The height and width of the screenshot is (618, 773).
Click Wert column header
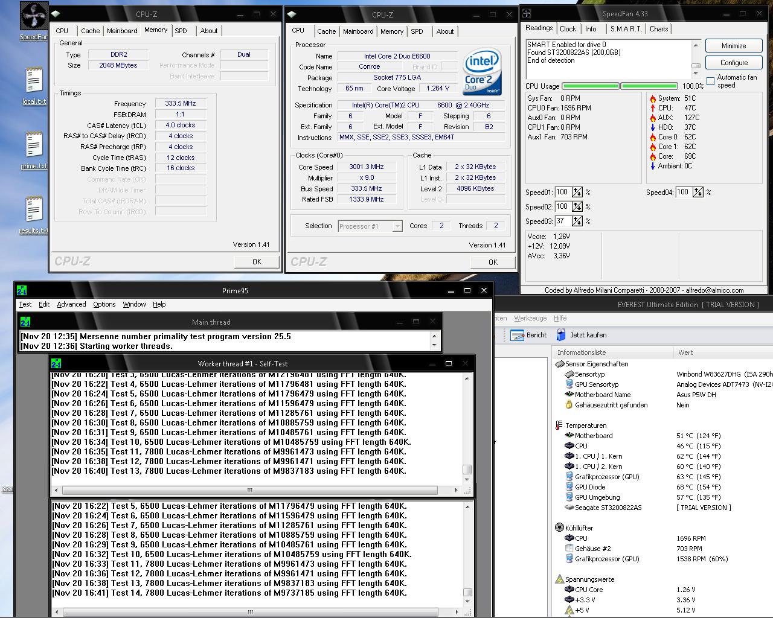pyautogui.click(x=723, y=352)
